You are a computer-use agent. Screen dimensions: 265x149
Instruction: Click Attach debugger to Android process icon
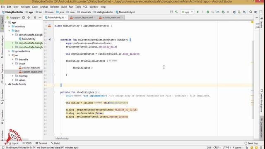coord(223,12)
